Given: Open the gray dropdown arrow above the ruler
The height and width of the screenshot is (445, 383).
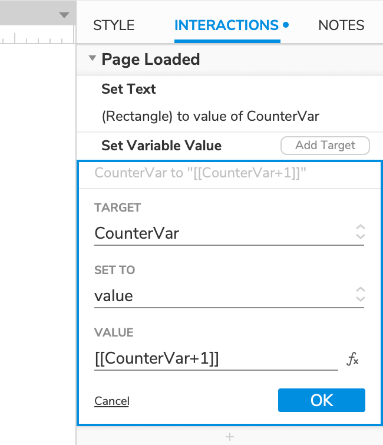Looking at the screenshot, I should pos(64,15).
